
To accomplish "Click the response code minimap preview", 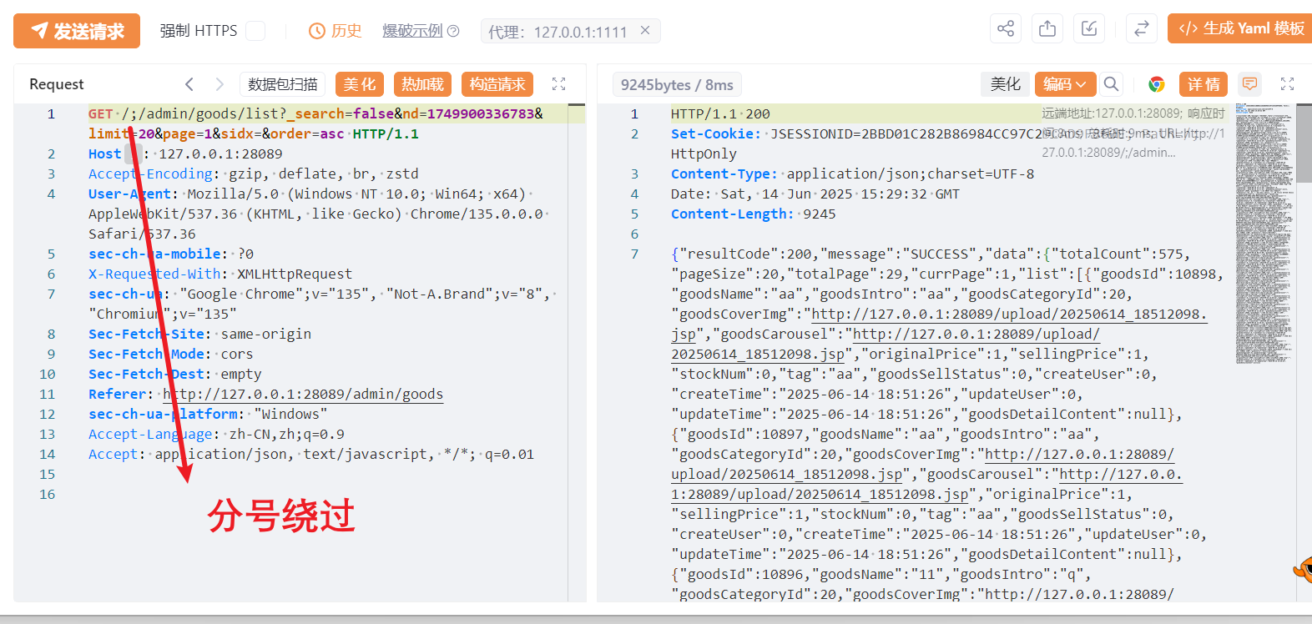I will (x=1263, y=234).
